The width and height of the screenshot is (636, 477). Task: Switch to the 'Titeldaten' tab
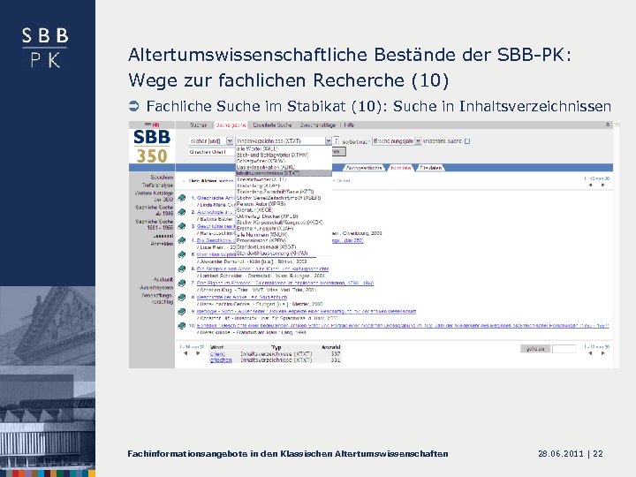tap(431, 168)
